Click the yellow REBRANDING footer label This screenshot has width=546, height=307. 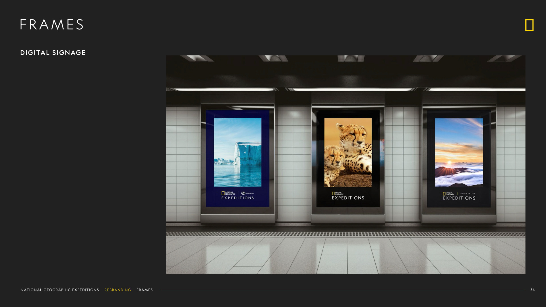pyautogui.click(x=117, y=290)
